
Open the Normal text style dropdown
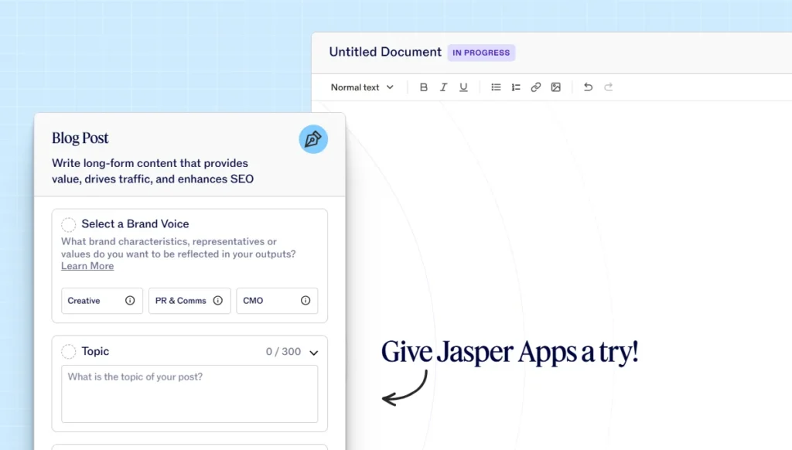(361, 87)
